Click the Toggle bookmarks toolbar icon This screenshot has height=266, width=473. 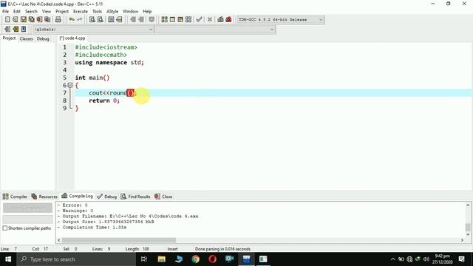(x=16, y=30)
